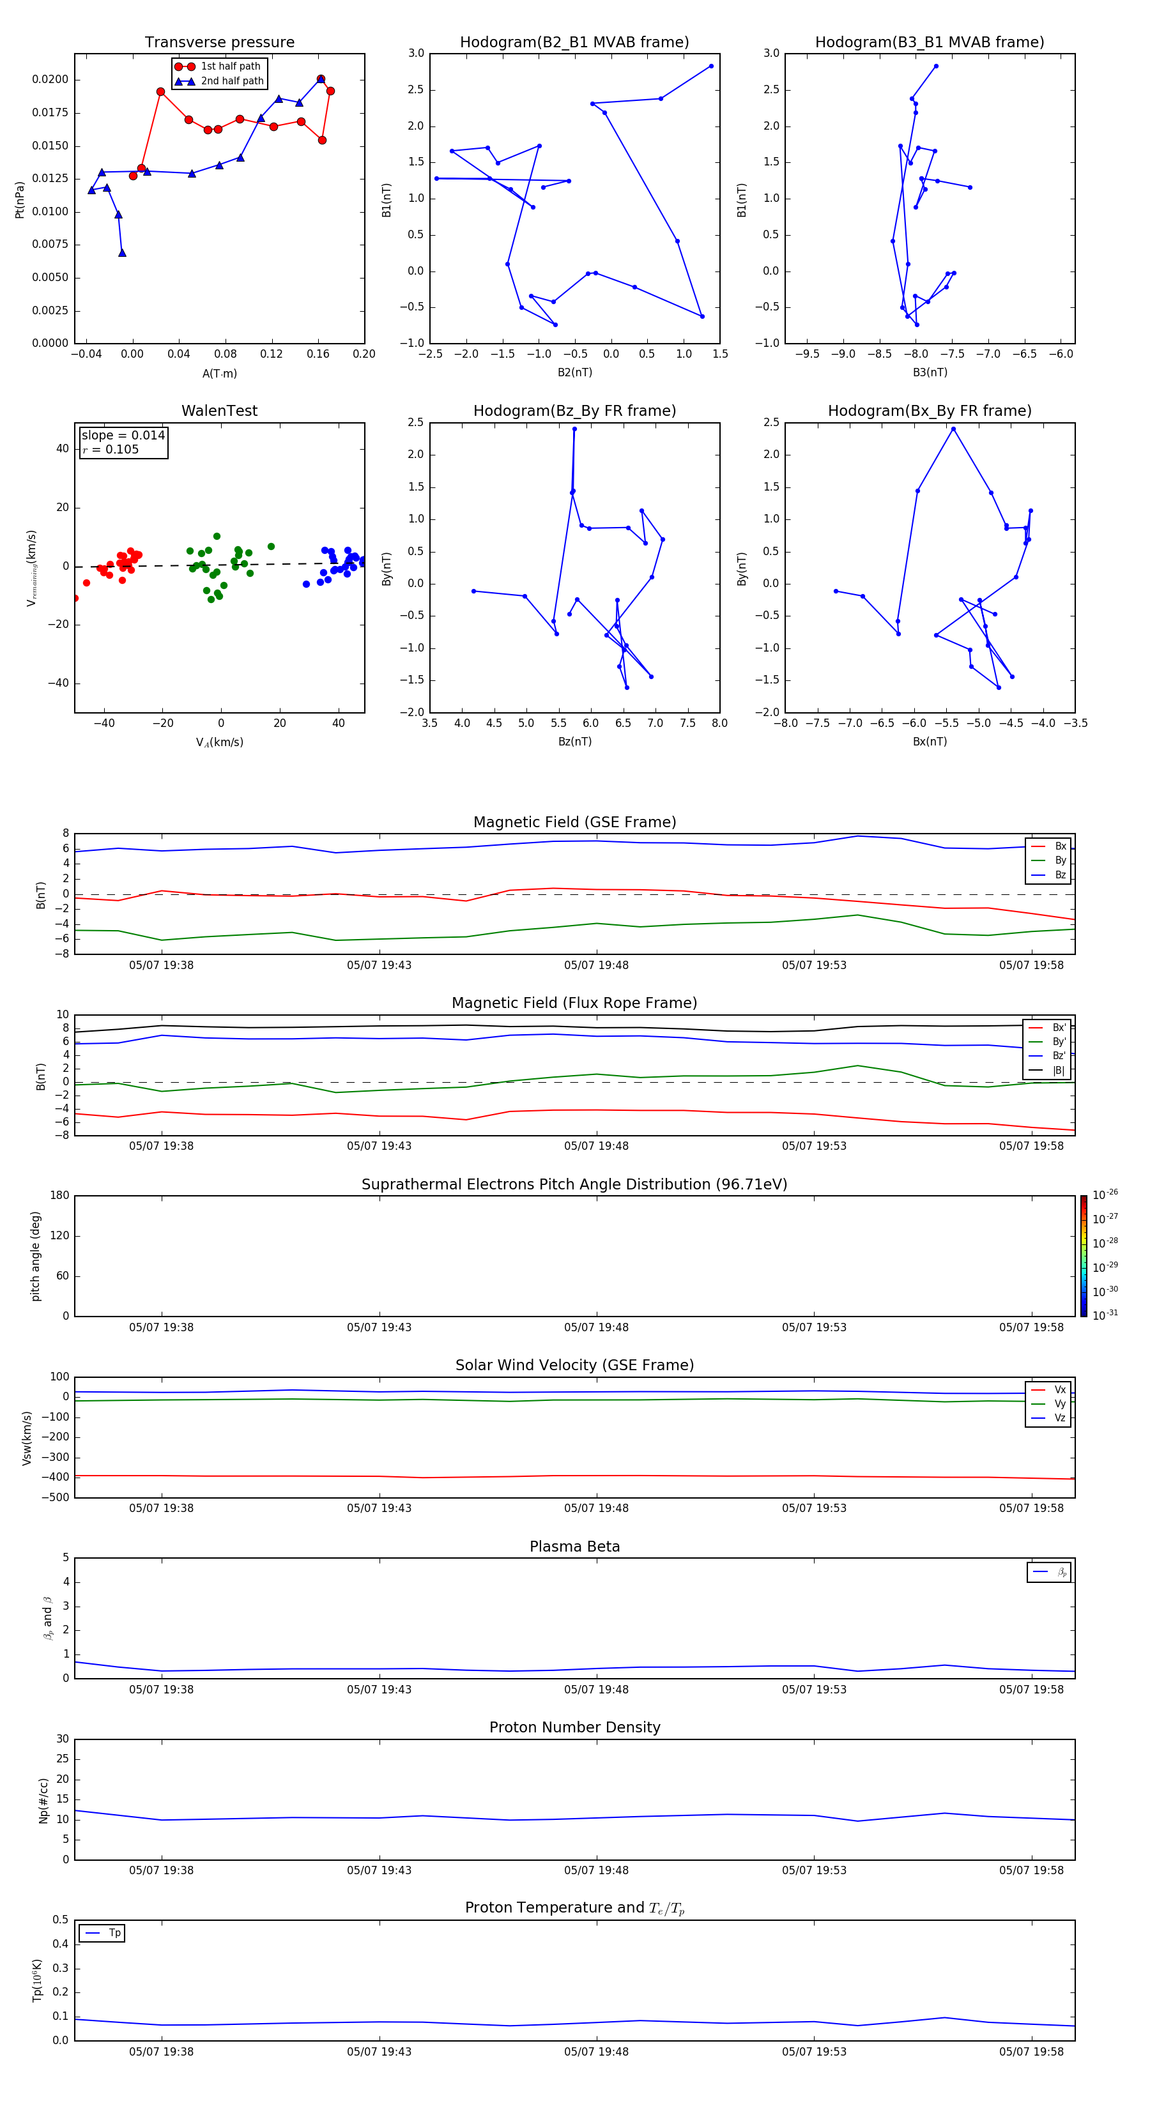Click '05/07 19:58' tick under Proton Temperature plot
The width and height of the screenshot is (1150, 2108).
point(1031,2052)
